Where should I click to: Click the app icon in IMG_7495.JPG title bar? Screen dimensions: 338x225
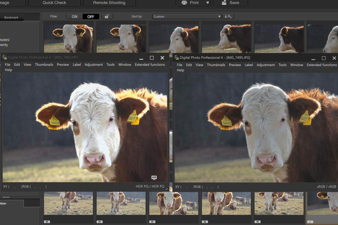coord(177,58)
